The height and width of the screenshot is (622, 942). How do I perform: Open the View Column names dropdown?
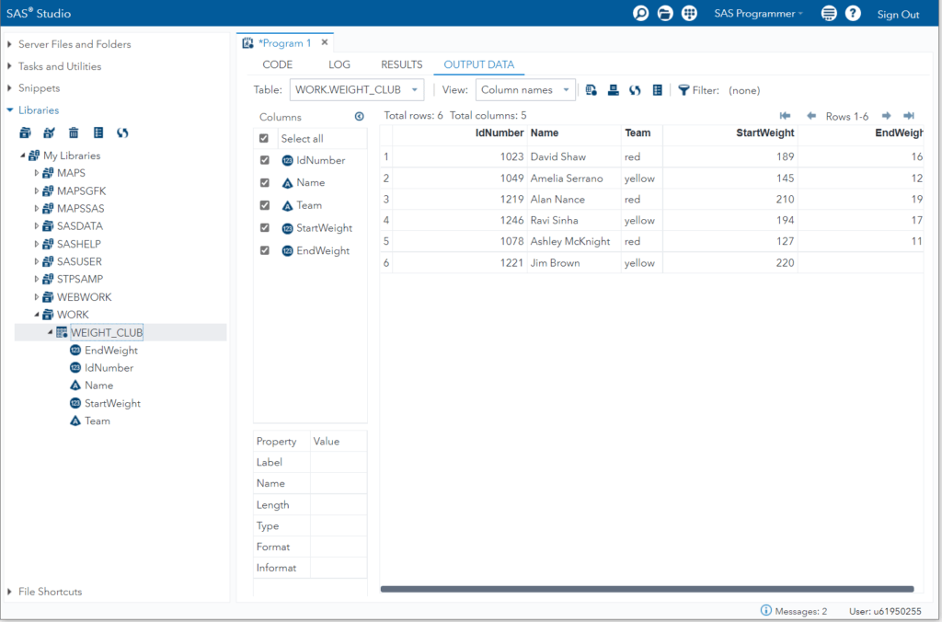point(525,89)
